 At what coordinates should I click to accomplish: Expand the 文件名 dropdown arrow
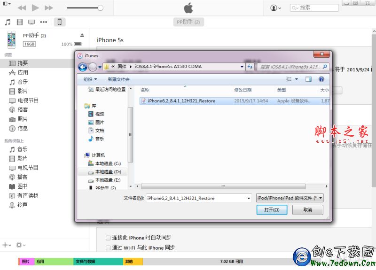(x=249, y=198)
